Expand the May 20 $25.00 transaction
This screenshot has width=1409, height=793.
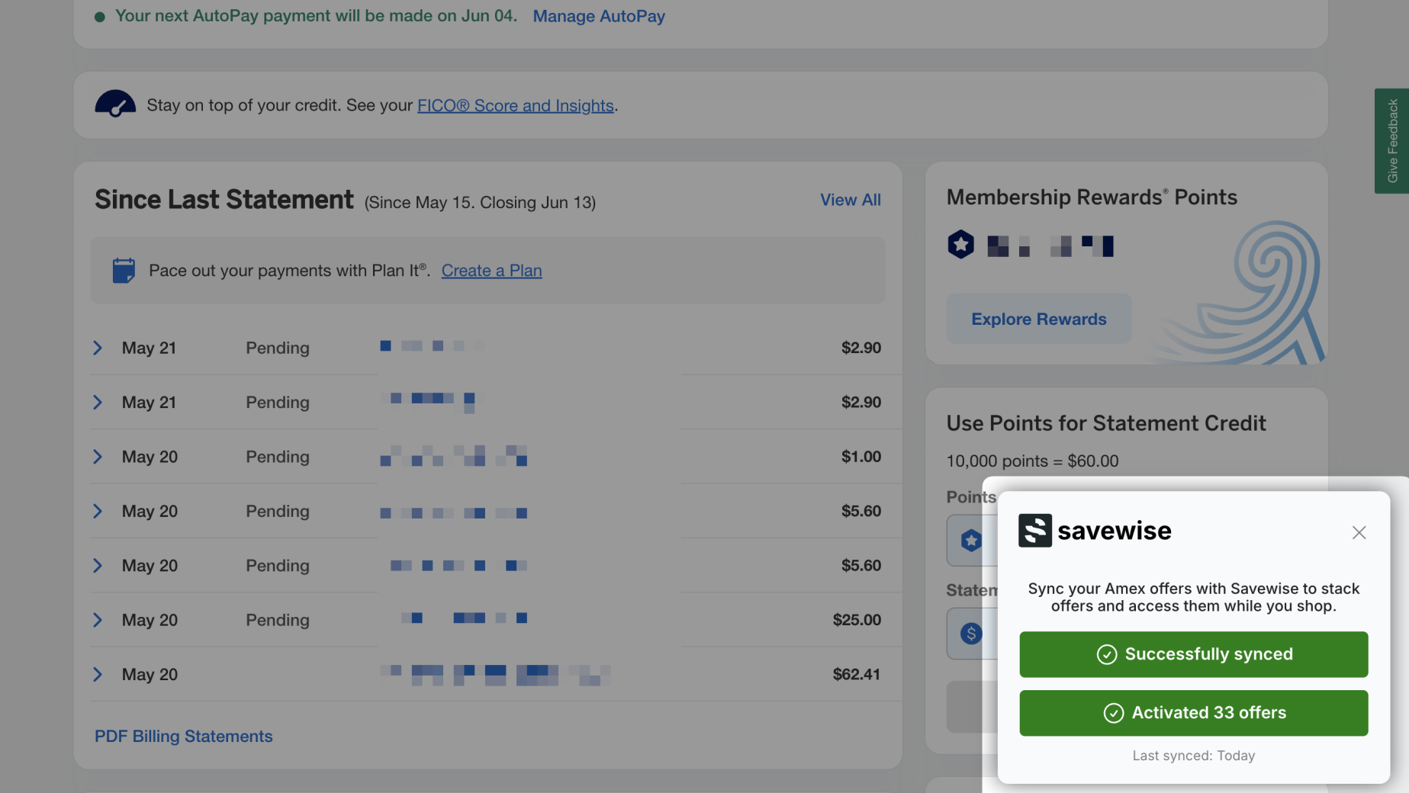(98, 620)
